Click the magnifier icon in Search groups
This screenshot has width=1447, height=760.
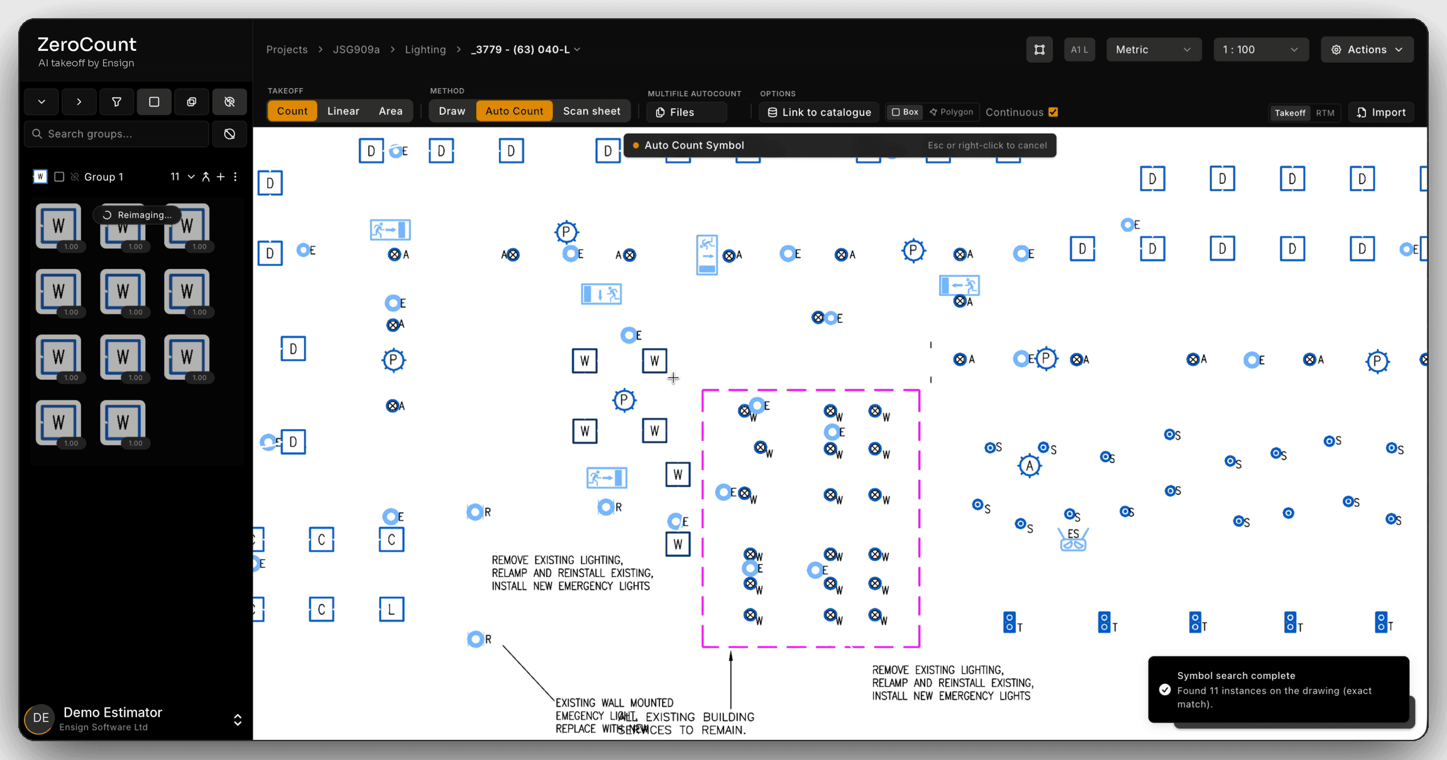point(37,134)
